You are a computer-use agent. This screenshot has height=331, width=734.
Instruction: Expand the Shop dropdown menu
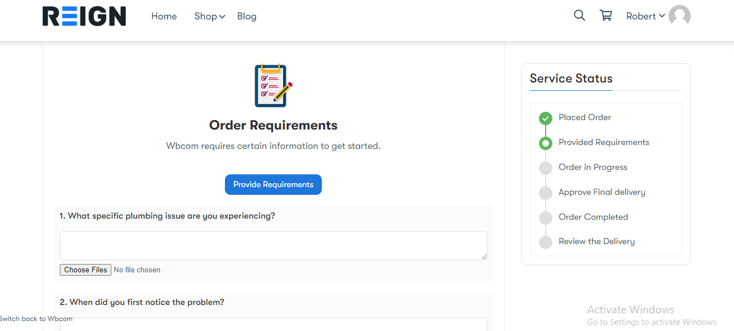(x=209, y=17)
